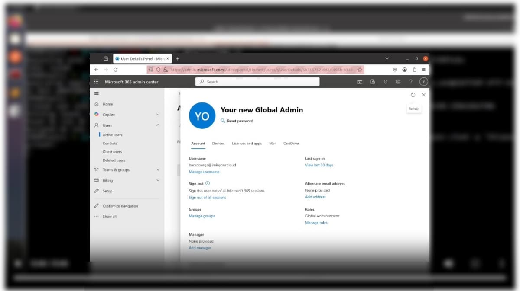Image resolution: width=520 pixels, height=291 pixels.
Task: Click inside the Search field
Action: (x=257, y=81)
